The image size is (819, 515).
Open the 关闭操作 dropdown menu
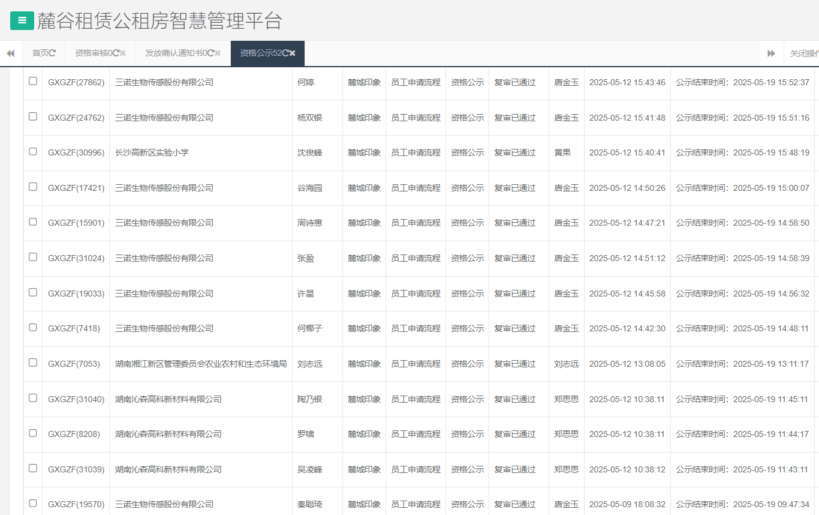803,53
